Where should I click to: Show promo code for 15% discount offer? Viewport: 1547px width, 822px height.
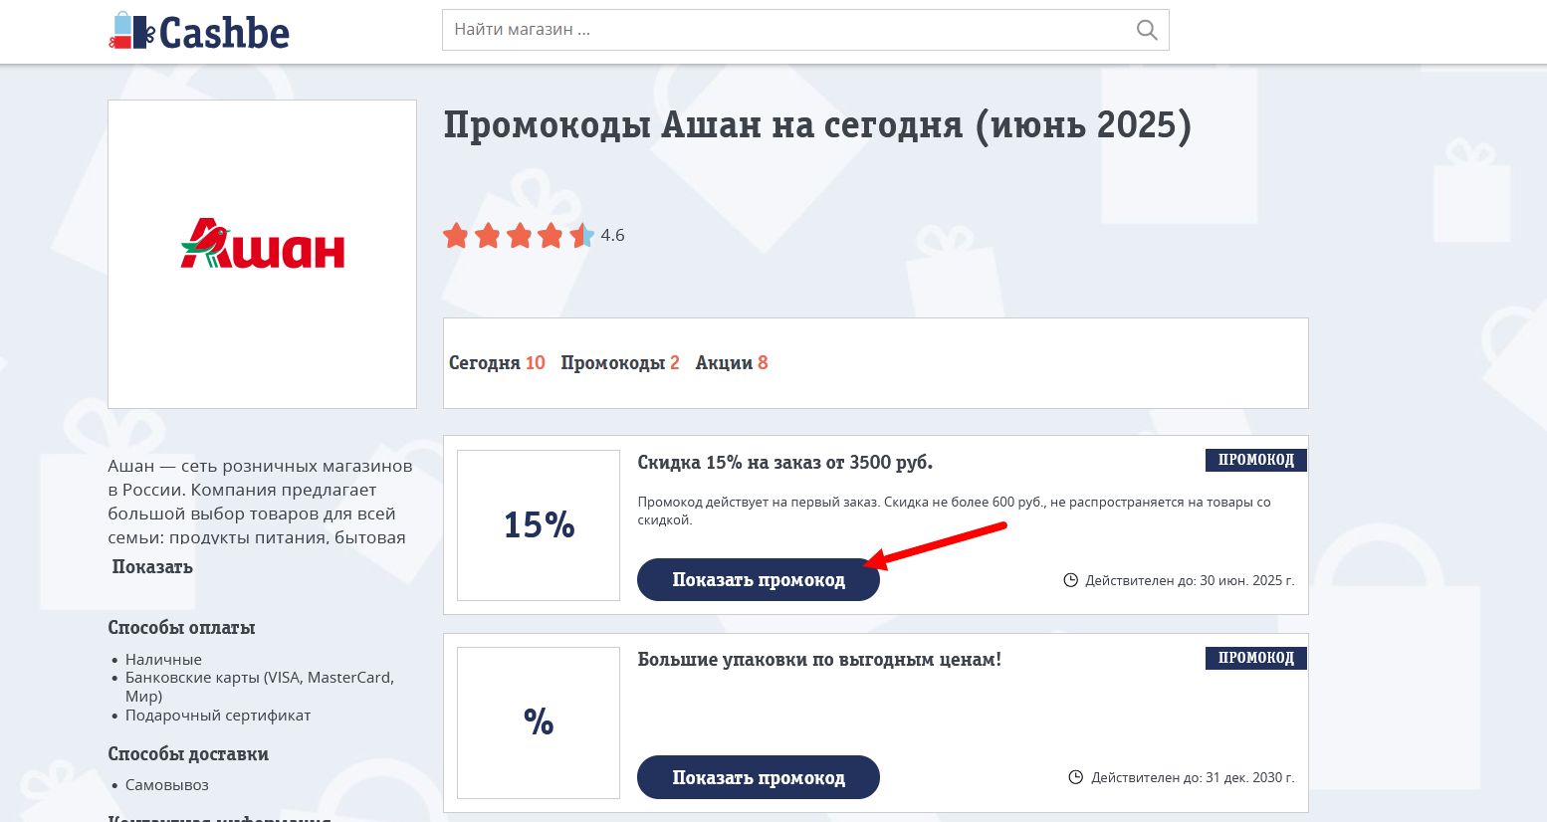tap(759, 580)
